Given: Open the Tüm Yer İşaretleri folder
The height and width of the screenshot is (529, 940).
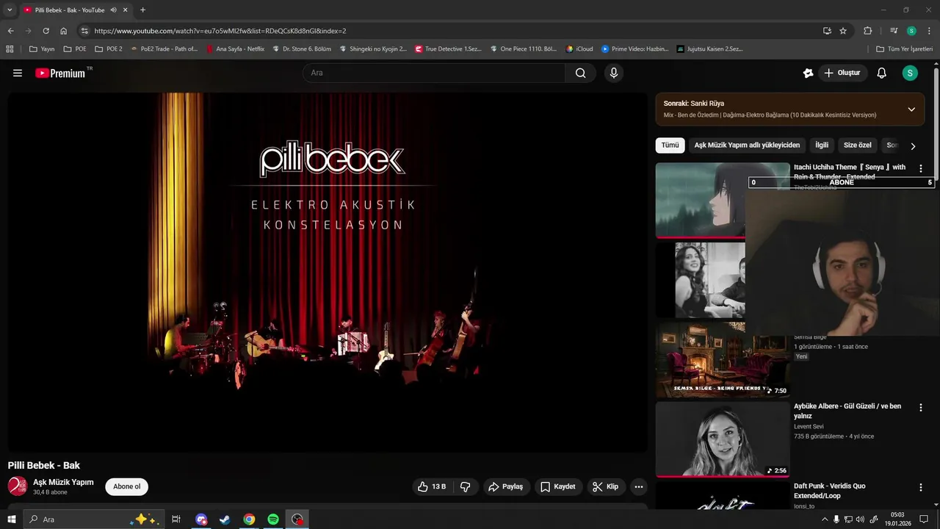Looking at the screenshot, I should tap(905, 49).
